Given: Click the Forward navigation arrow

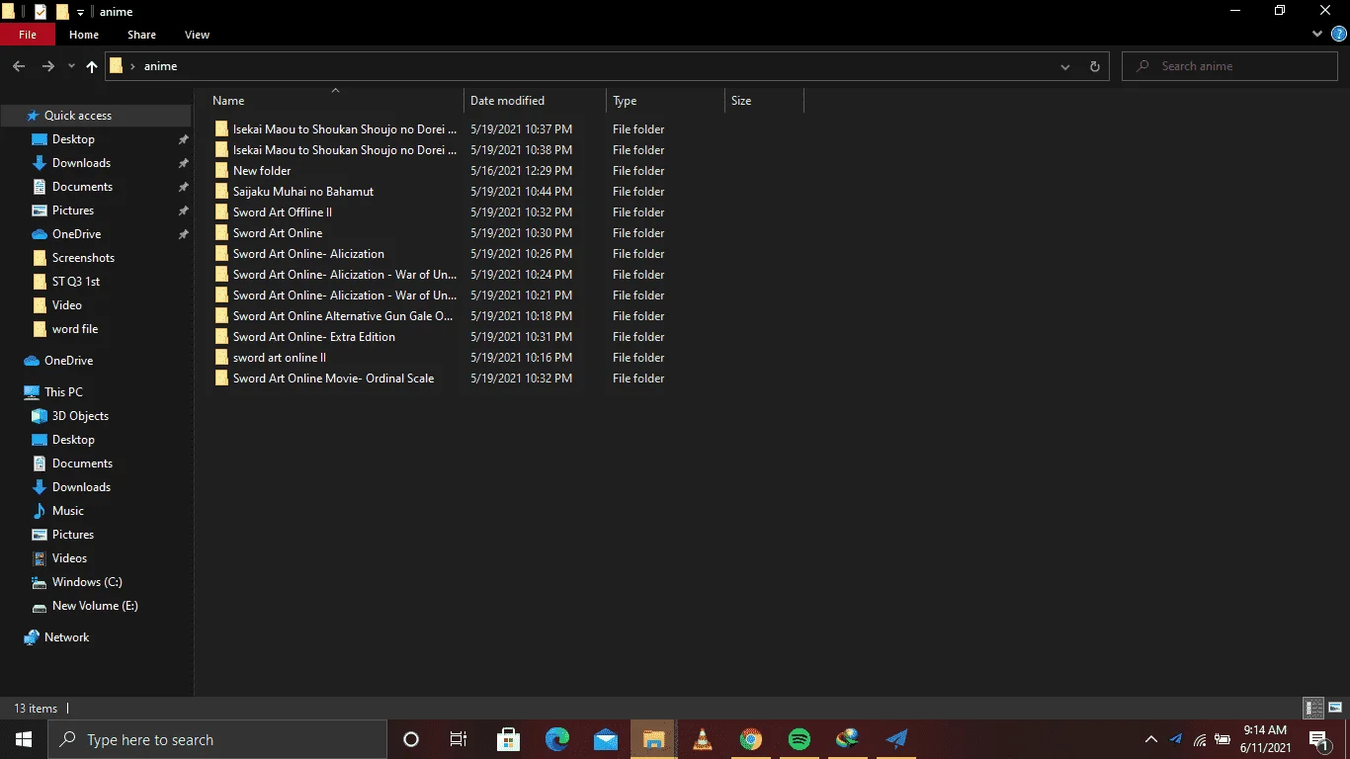Looking at the screenshot, I should pos(47,66).
